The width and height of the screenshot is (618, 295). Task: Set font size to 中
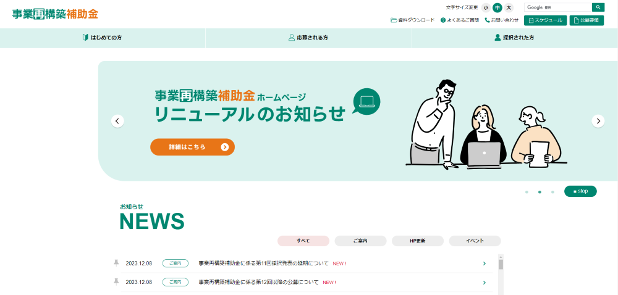tap(497, 7)
